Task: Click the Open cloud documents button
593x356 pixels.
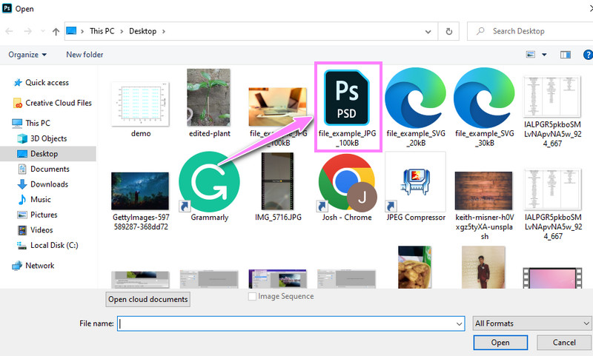Action: [148, 299]
